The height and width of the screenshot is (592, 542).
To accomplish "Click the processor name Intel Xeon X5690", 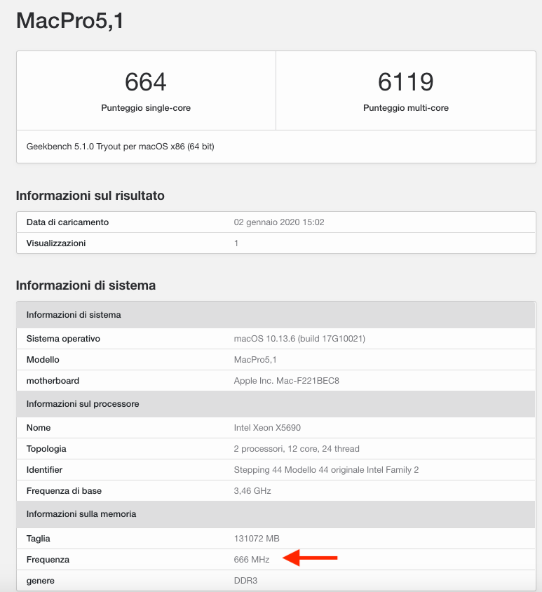I will point(267,428).
